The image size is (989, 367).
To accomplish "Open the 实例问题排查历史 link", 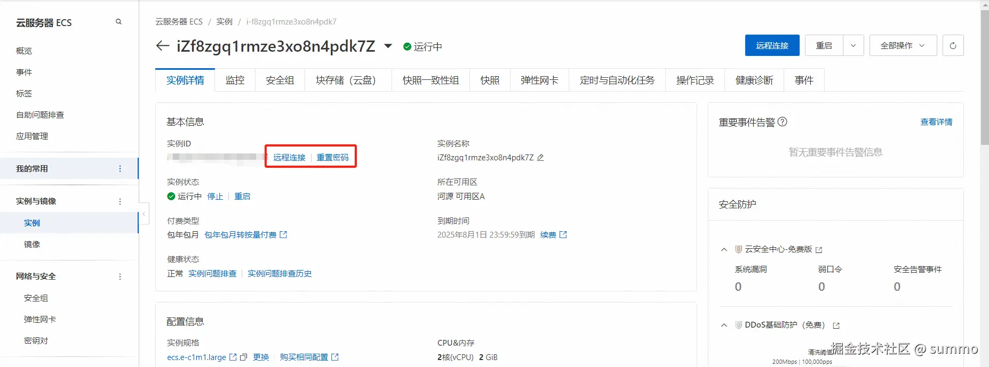I will [x=280, y=273].
